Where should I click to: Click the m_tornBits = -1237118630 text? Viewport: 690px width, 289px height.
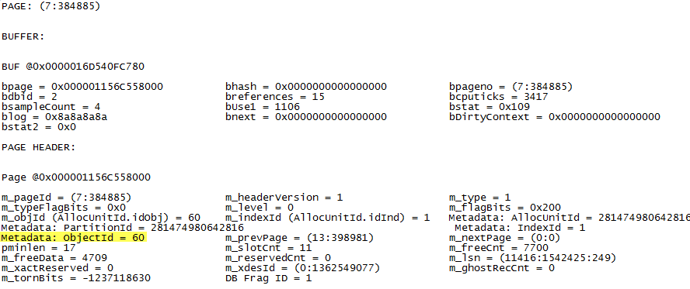pos(75,278)
